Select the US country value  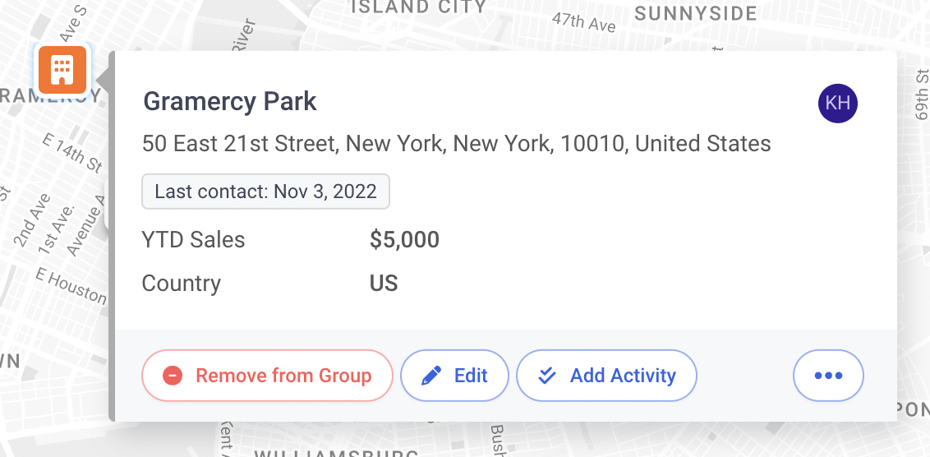tap(384, 284)
